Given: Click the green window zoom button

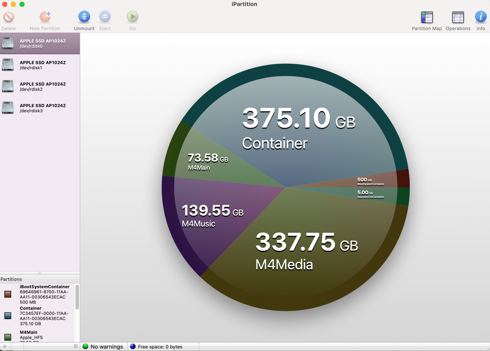Looking at the screenshot, I should 22,4.
